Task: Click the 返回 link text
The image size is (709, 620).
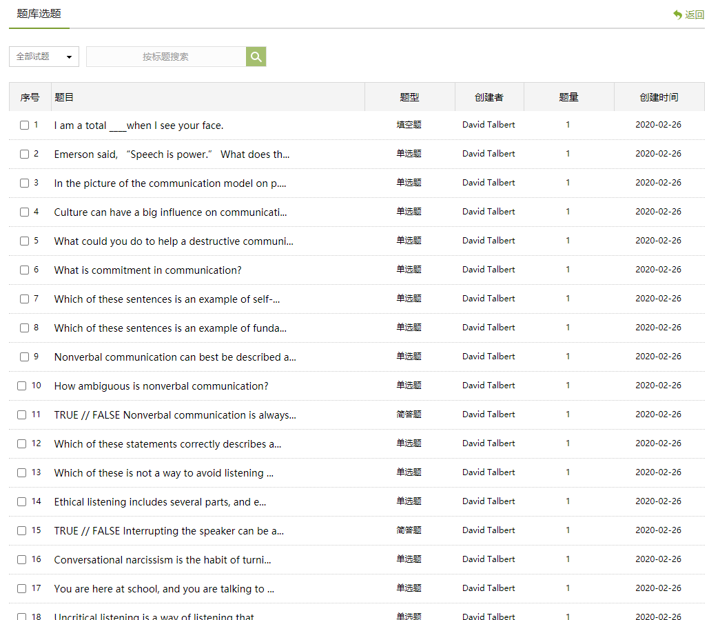Action: click(x=695, y=14)
